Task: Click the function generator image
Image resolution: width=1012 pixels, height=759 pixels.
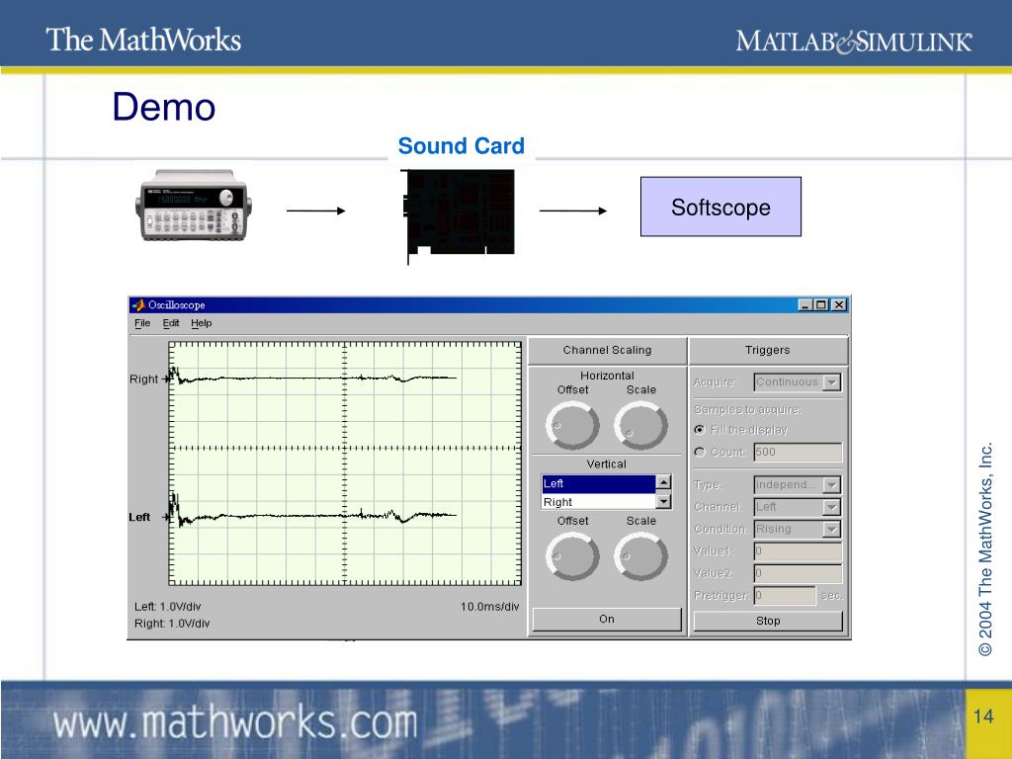Action: point(194,206)
